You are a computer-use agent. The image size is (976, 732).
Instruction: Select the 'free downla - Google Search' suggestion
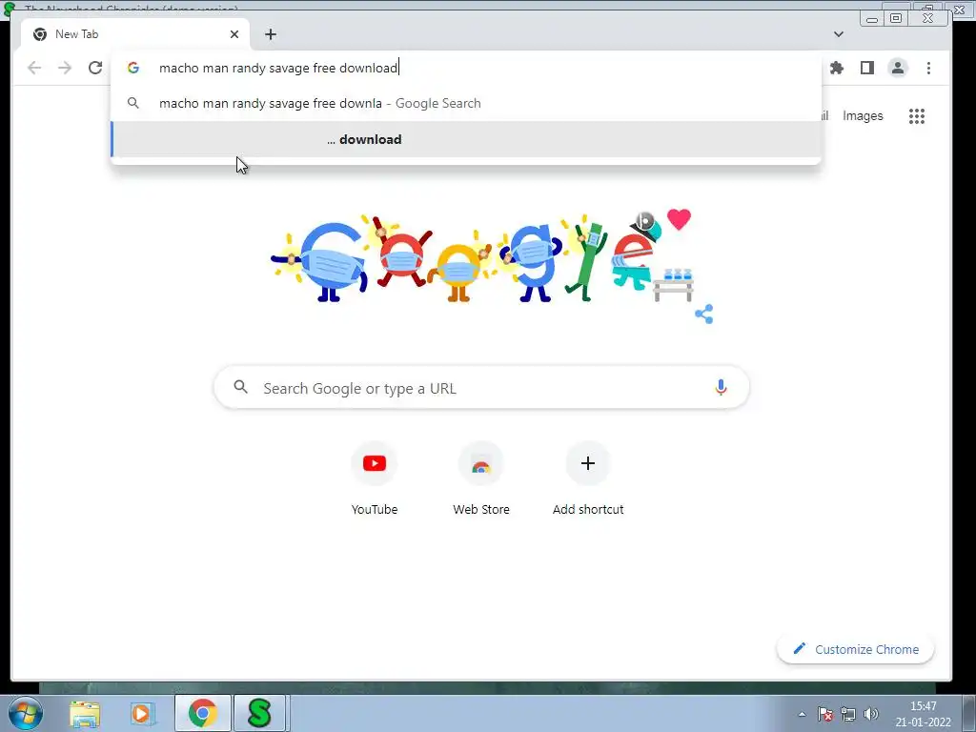(x=466, y=103)
